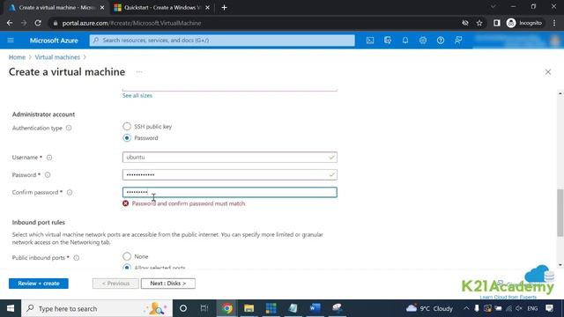The height and width of the screenshot is (317, 564).
Task: Click the Windows taskbar search box
Action: (97, 308)
